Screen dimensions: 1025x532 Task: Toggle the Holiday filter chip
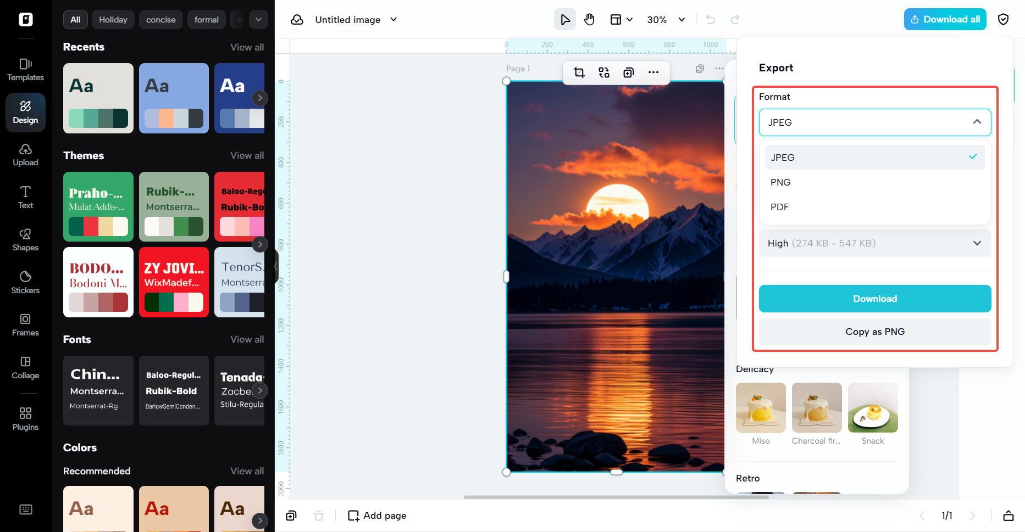(x=113, y=19)
